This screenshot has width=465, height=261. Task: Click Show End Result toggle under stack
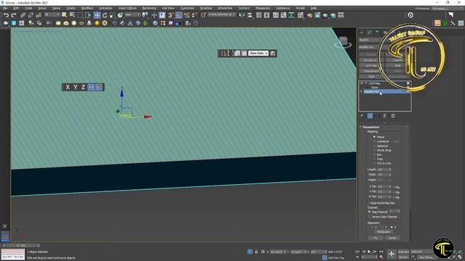coord(370,116)
